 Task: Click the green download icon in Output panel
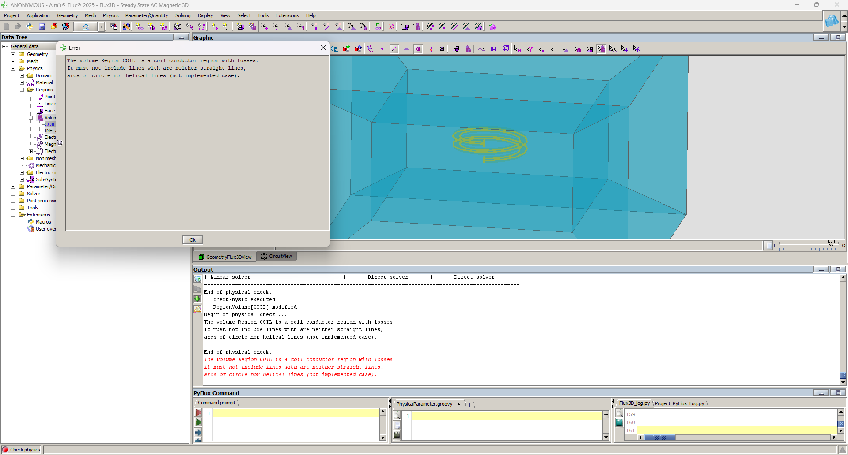(197, 299)
